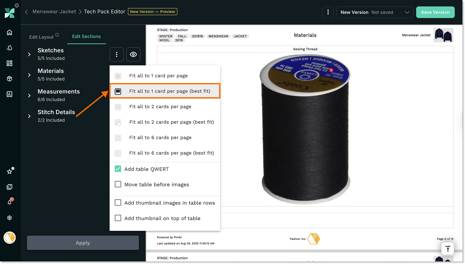The height and width of the screenshot is (264, 465).
Task: Open the reports chart icon in sidebar
Action: 9,94
